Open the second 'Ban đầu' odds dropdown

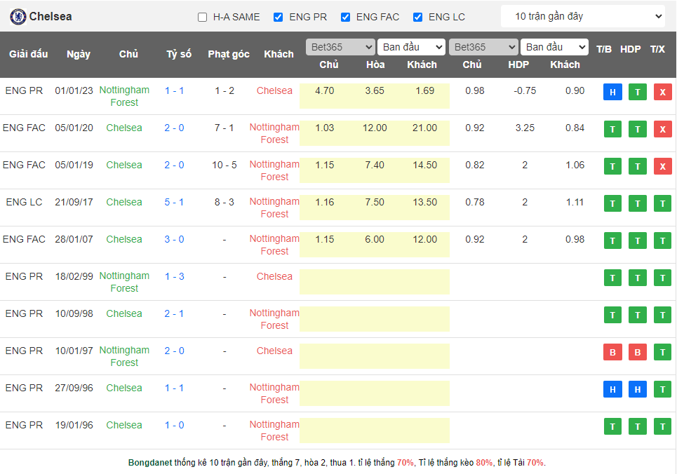[554, 47]
